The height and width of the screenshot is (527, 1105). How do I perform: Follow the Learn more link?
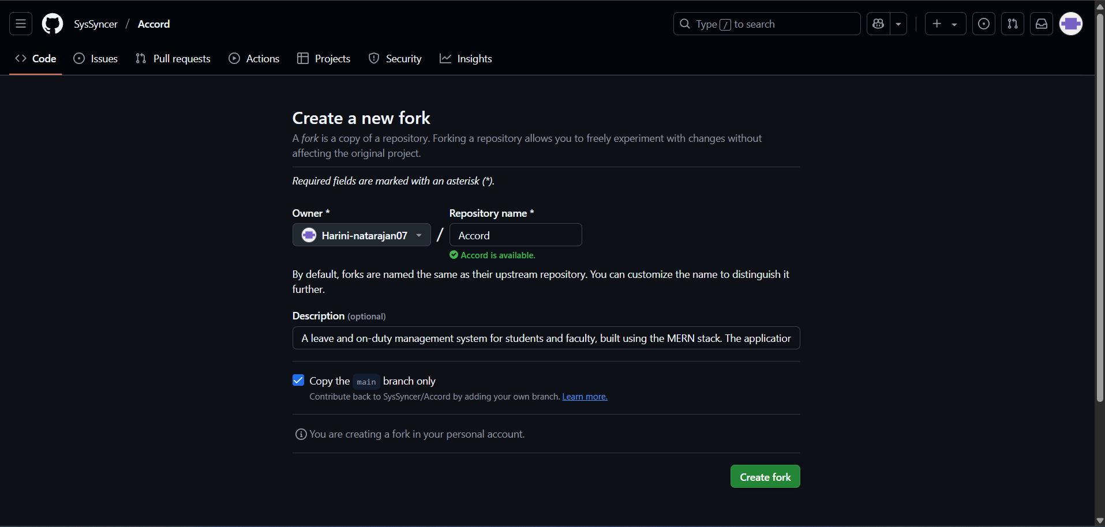(x=585, y=397)
